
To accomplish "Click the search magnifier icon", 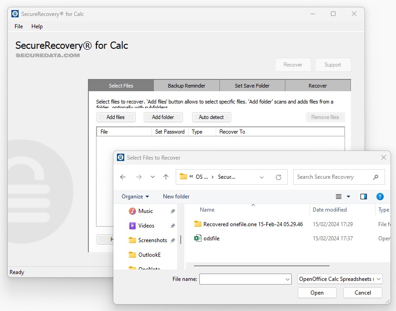I will pos(376,177).
